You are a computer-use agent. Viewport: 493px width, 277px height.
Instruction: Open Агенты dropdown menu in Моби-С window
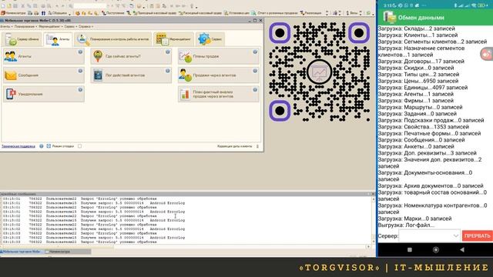click(x=6, y=27)
